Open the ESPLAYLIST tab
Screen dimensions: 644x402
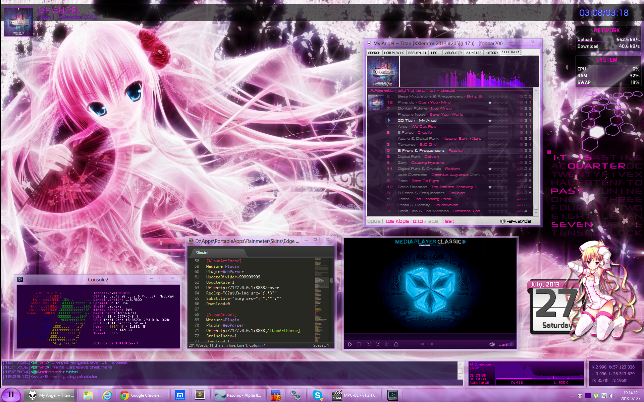417,53
